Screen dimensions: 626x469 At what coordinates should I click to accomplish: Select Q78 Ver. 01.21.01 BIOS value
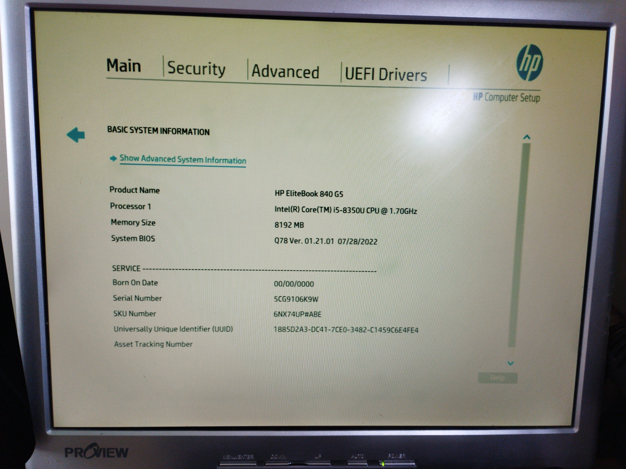point(326,241)
